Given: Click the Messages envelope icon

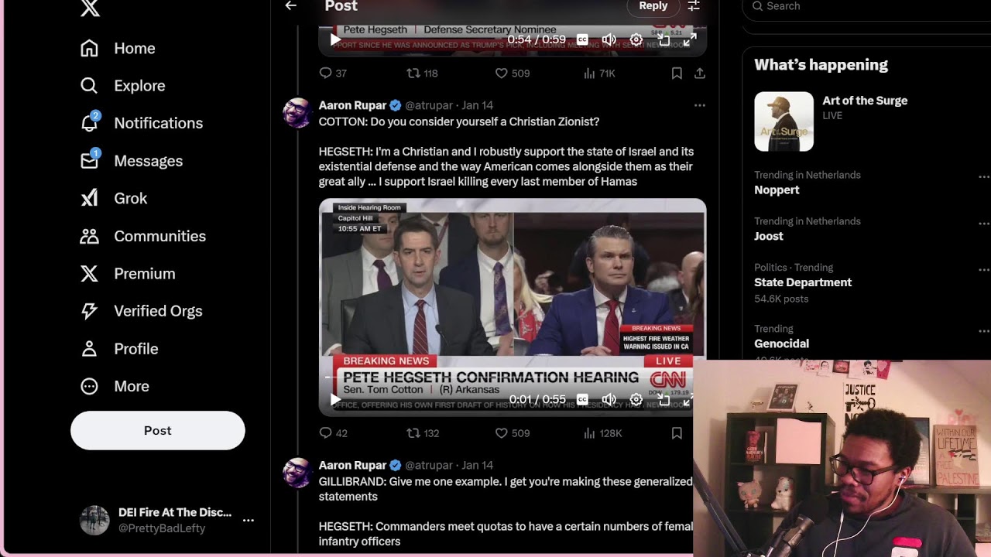Looking at the screenshot, I should [x=90, y=160].
